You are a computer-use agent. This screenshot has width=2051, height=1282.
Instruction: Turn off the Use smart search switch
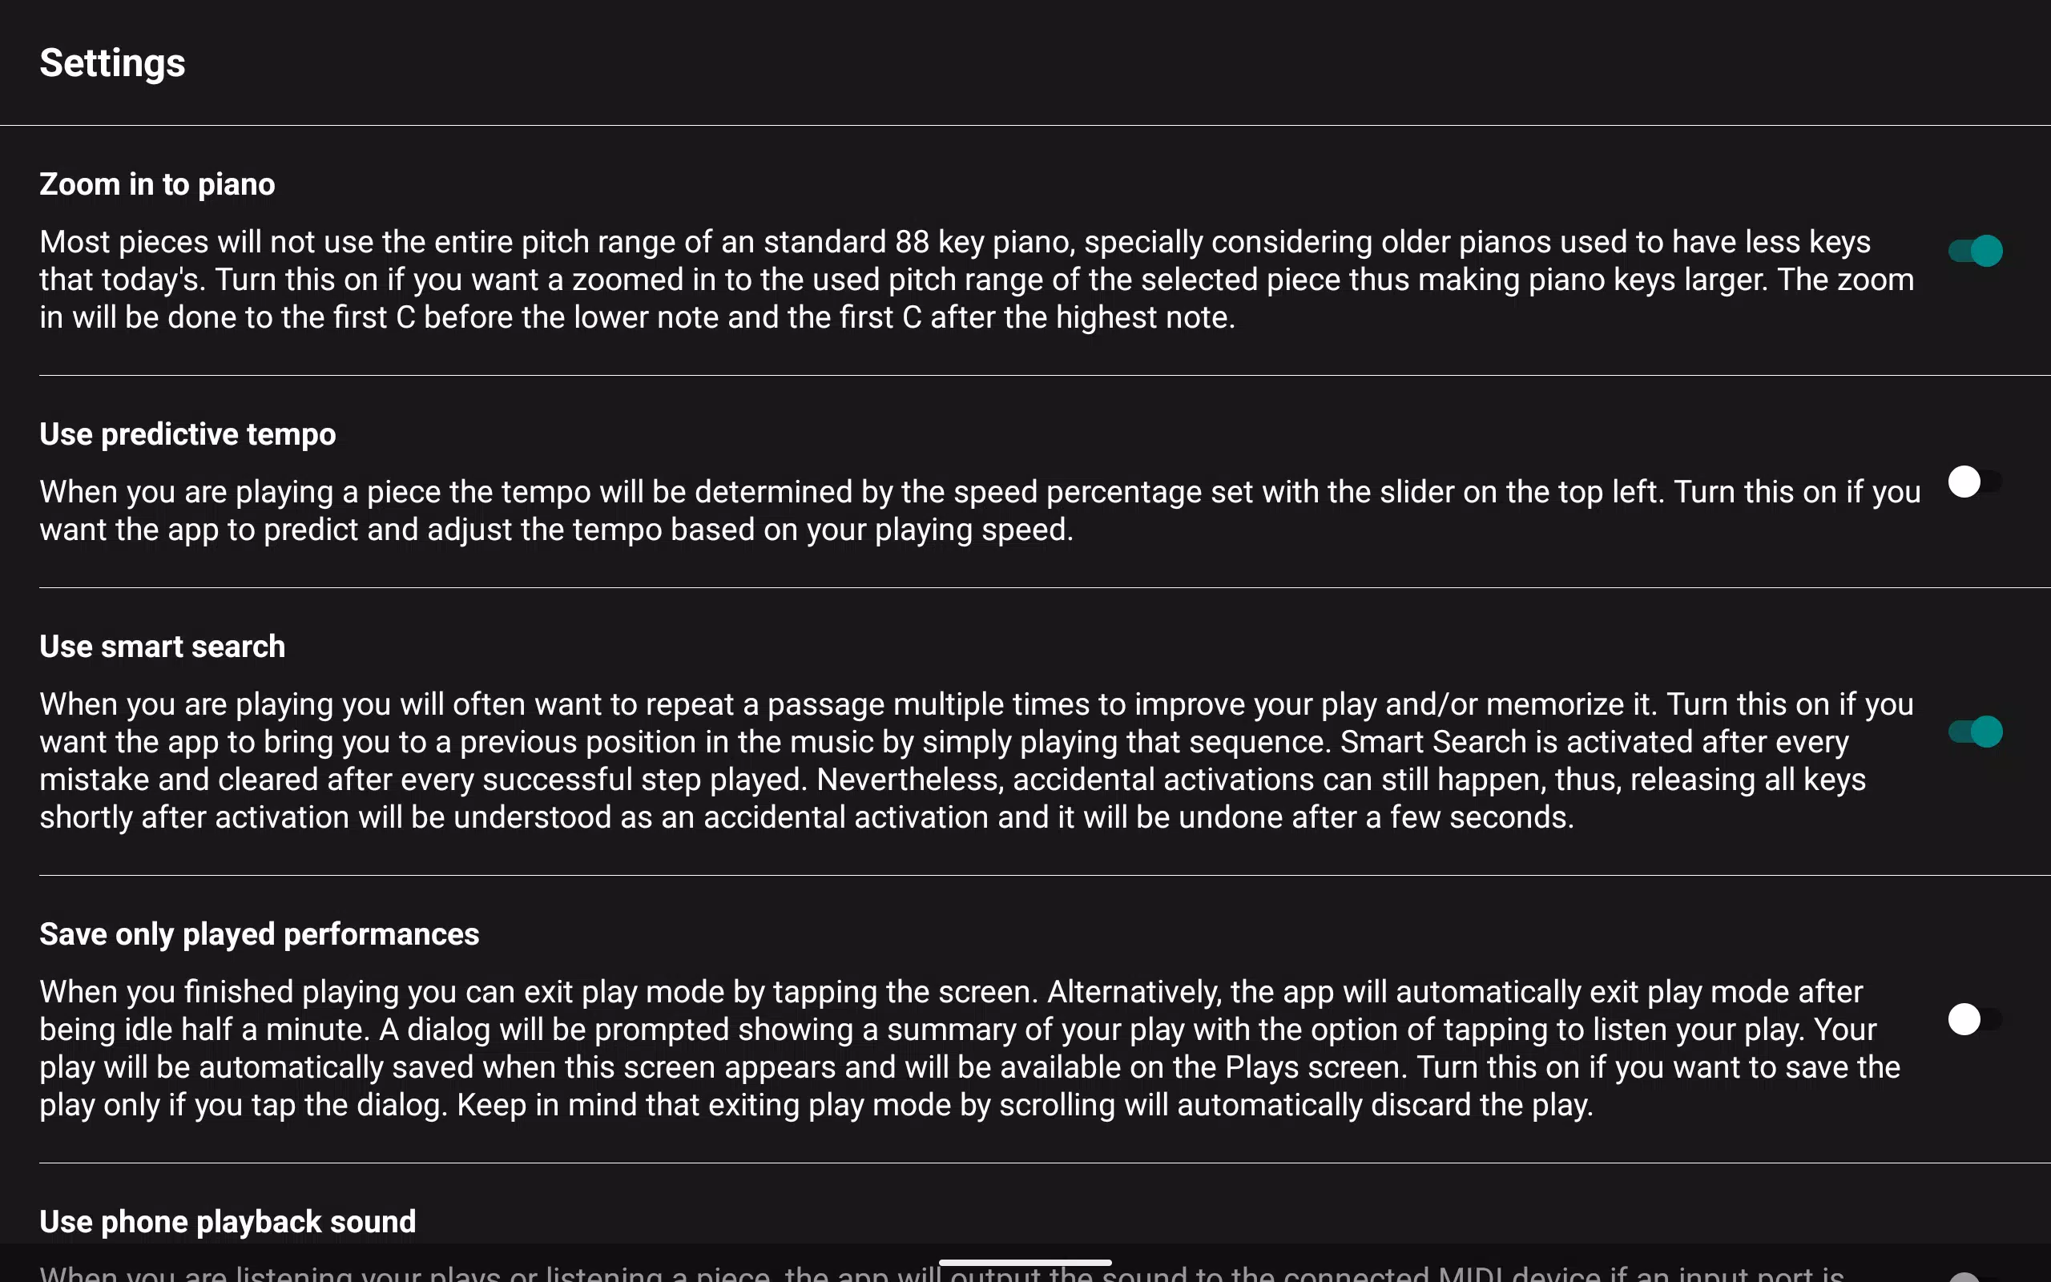click(x=1975, y=731)
